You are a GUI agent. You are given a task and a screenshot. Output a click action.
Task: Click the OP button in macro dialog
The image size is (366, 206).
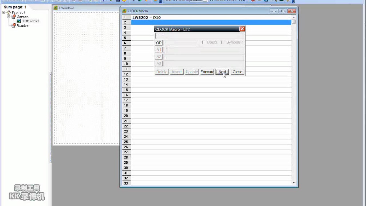[159, 43]
